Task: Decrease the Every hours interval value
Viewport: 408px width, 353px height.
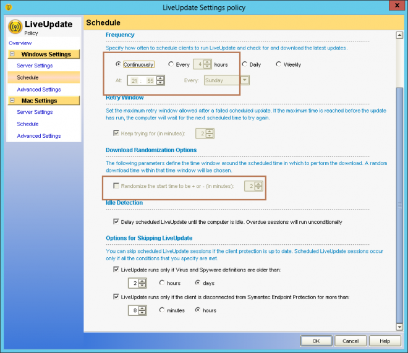Action: (x=207, y=66)
